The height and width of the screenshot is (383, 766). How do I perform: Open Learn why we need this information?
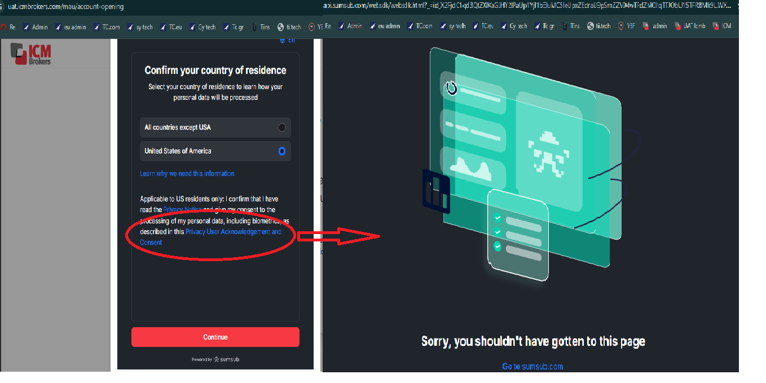click(x=187, y=174)
